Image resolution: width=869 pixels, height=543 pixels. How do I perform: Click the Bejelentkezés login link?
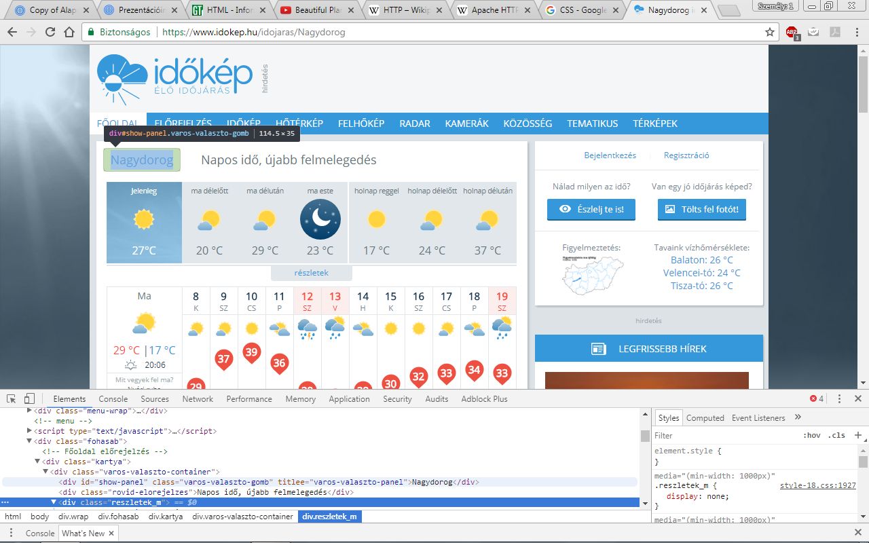point(610,155)
